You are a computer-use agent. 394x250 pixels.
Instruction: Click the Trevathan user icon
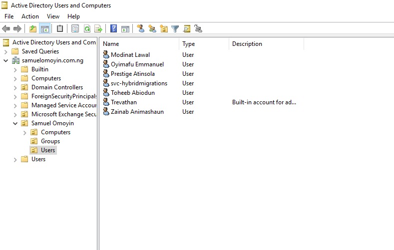pos(106,102)
